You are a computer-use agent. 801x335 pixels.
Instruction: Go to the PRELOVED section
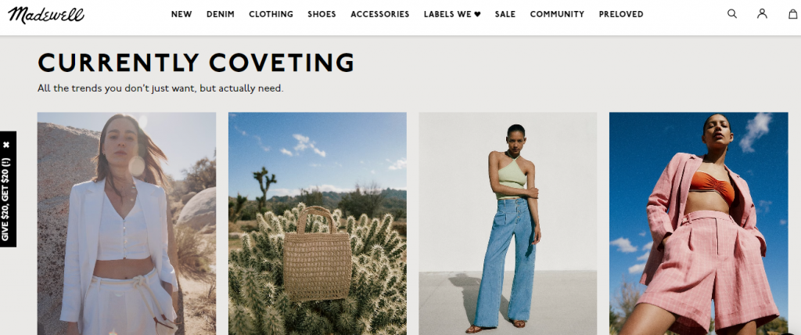pos(620,14)
